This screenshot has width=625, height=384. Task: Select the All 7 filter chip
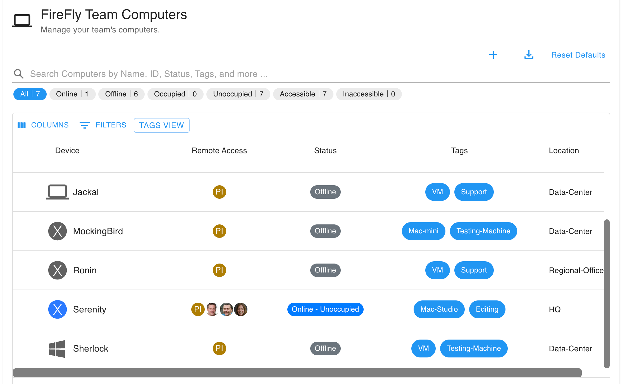[30, 94]
